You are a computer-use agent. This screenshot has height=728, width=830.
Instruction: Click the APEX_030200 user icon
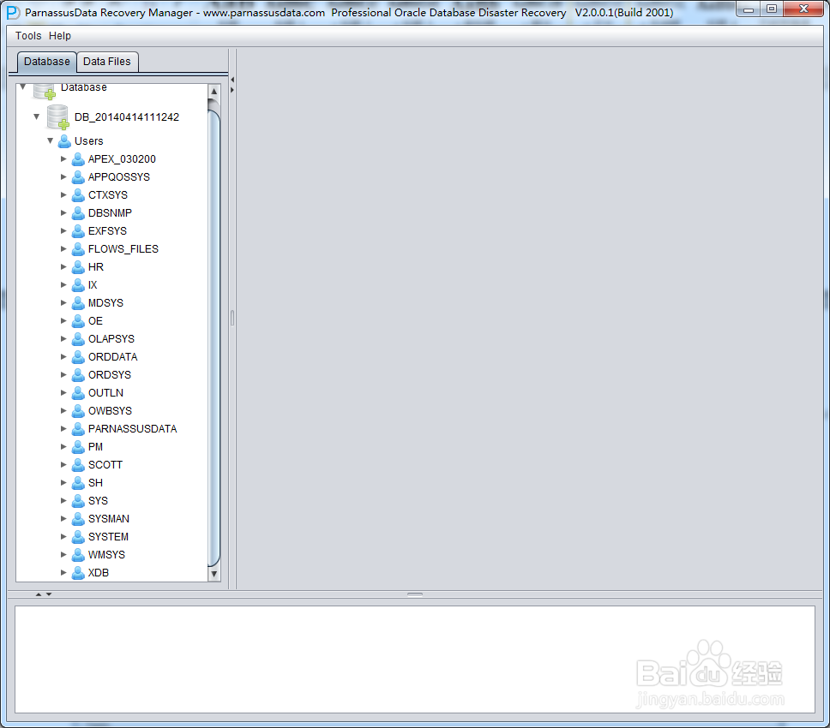[78, 159]
